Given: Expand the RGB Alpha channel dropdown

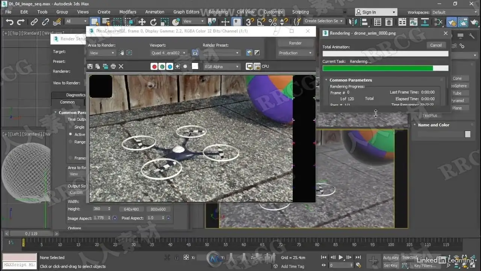Looking at the screenshot, I should tap(221, 67).
